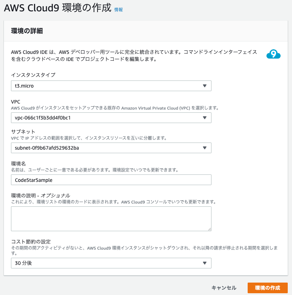Click the arrow on the 30 分後 dropdown
Screen dimensions: 292x295
tap(205, 263)
